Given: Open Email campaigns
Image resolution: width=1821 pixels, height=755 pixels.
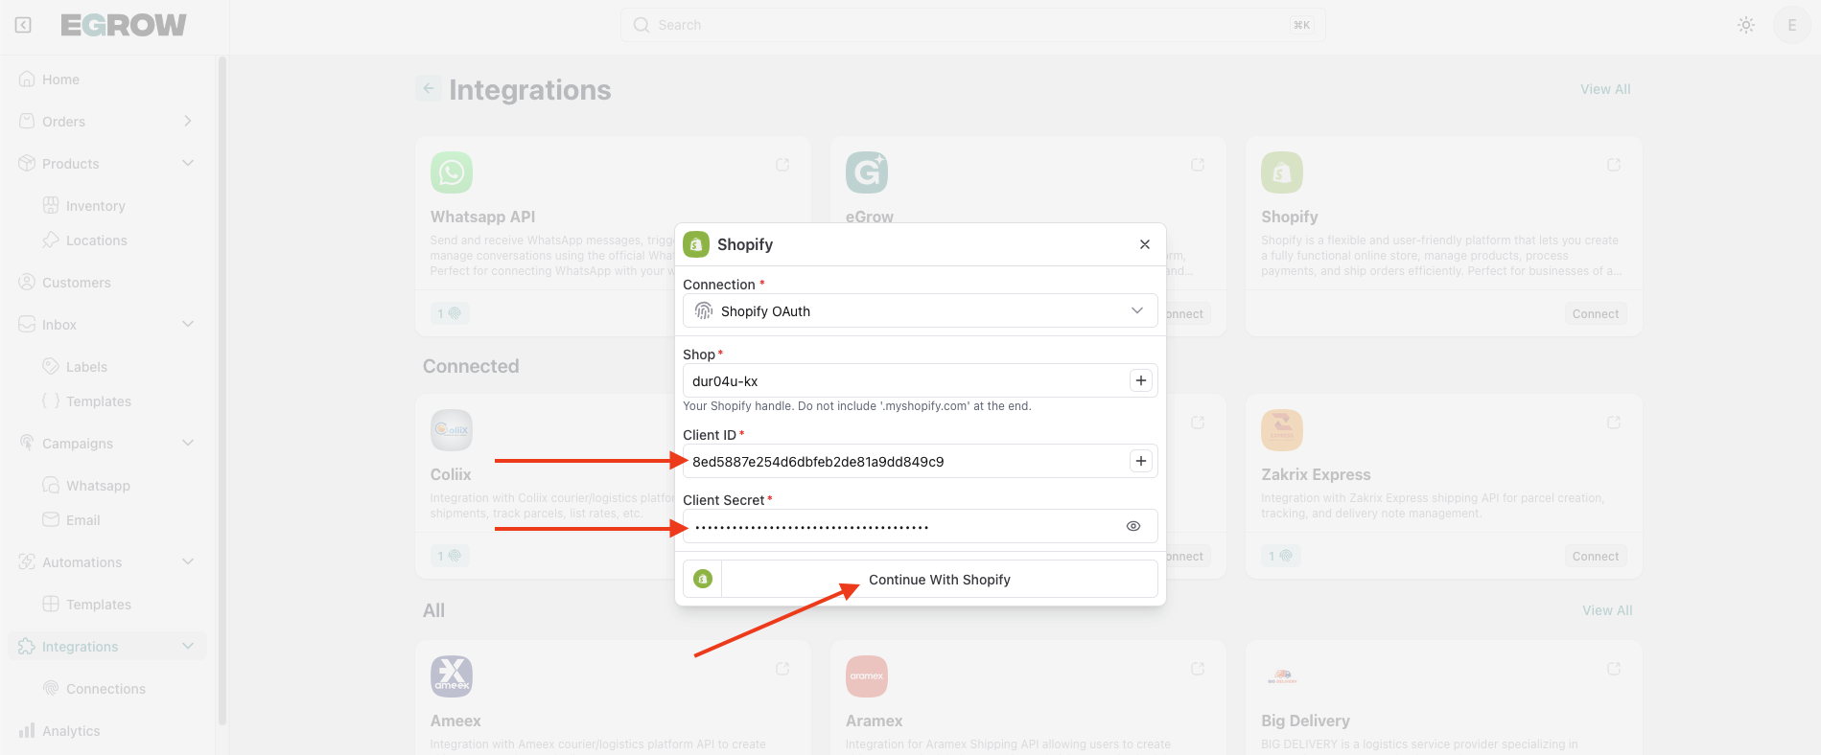Looking at the screenshot, I should (x=82, y=520).
